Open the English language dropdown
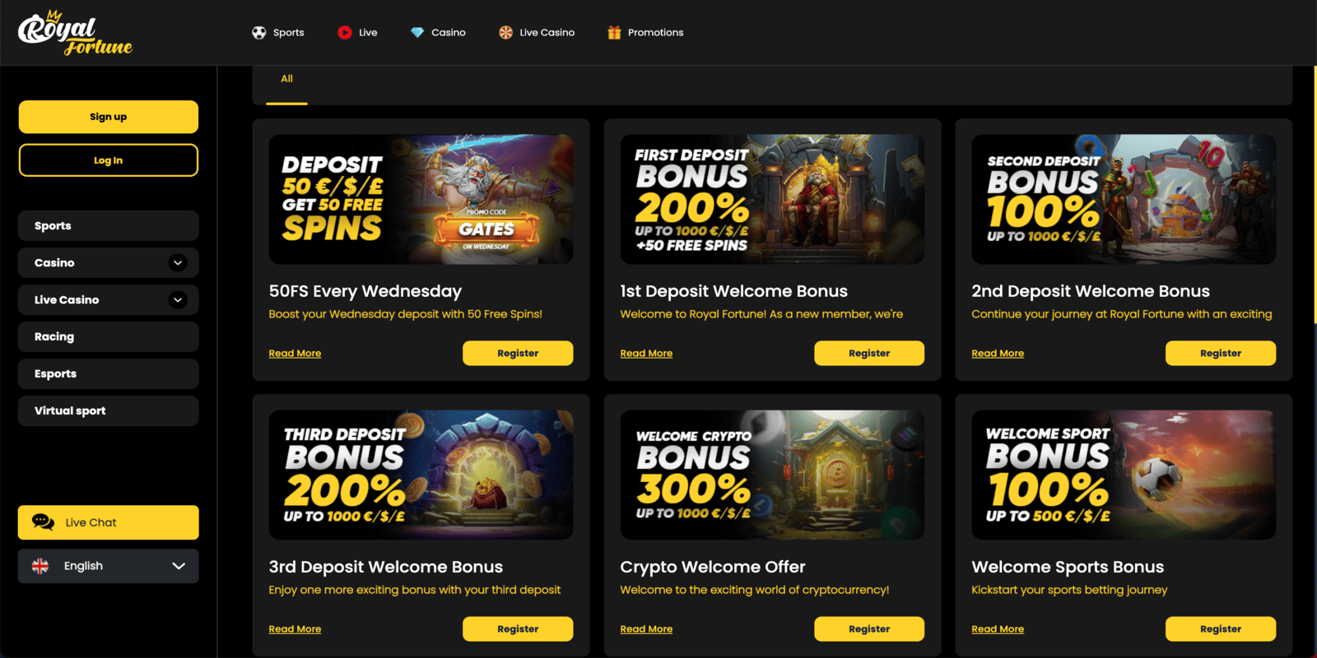This screenshot has height=658, width=1317. [109, 566]
